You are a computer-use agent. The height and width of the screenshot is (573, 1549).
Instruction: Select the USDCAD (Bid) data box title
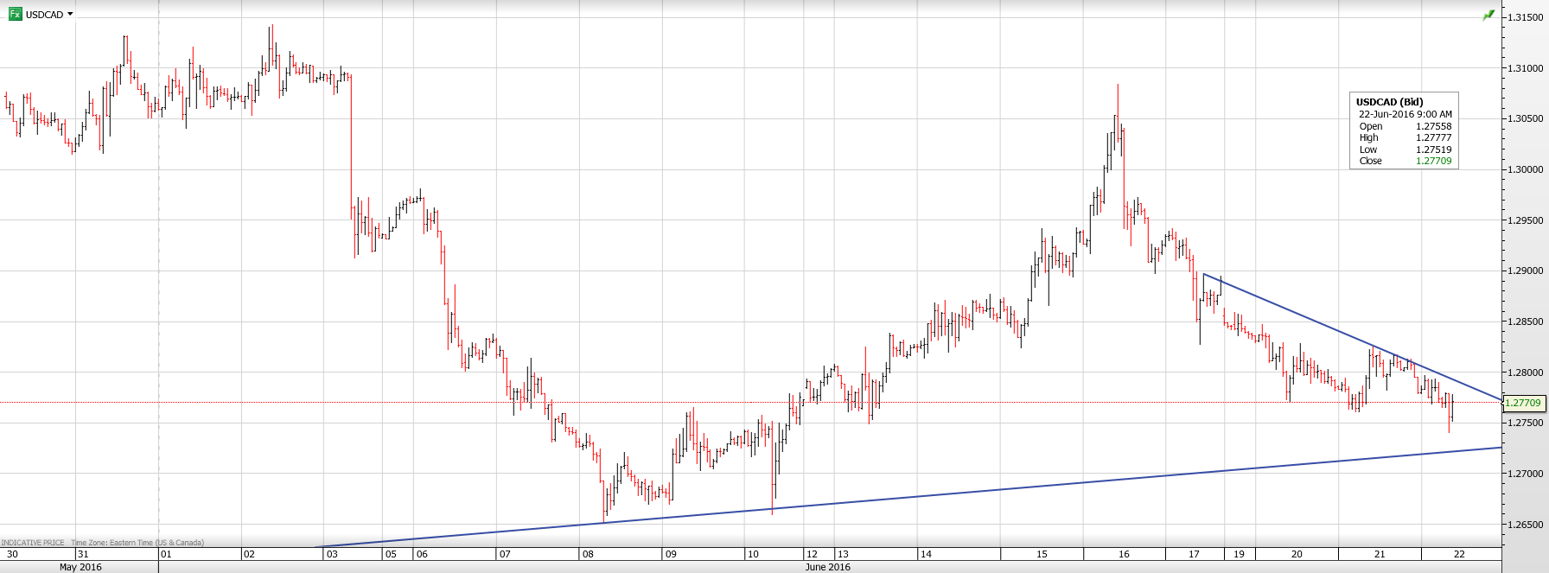[x=1389, y=102]
